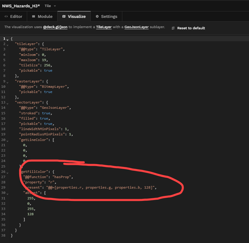Open the Editor tab
The width and height of the screenshot is (249, 243).
click(13, 16)
